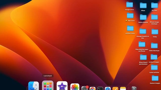Select the My files folder
This screenshot has width=161, height=90.
[x=154, y=5]
